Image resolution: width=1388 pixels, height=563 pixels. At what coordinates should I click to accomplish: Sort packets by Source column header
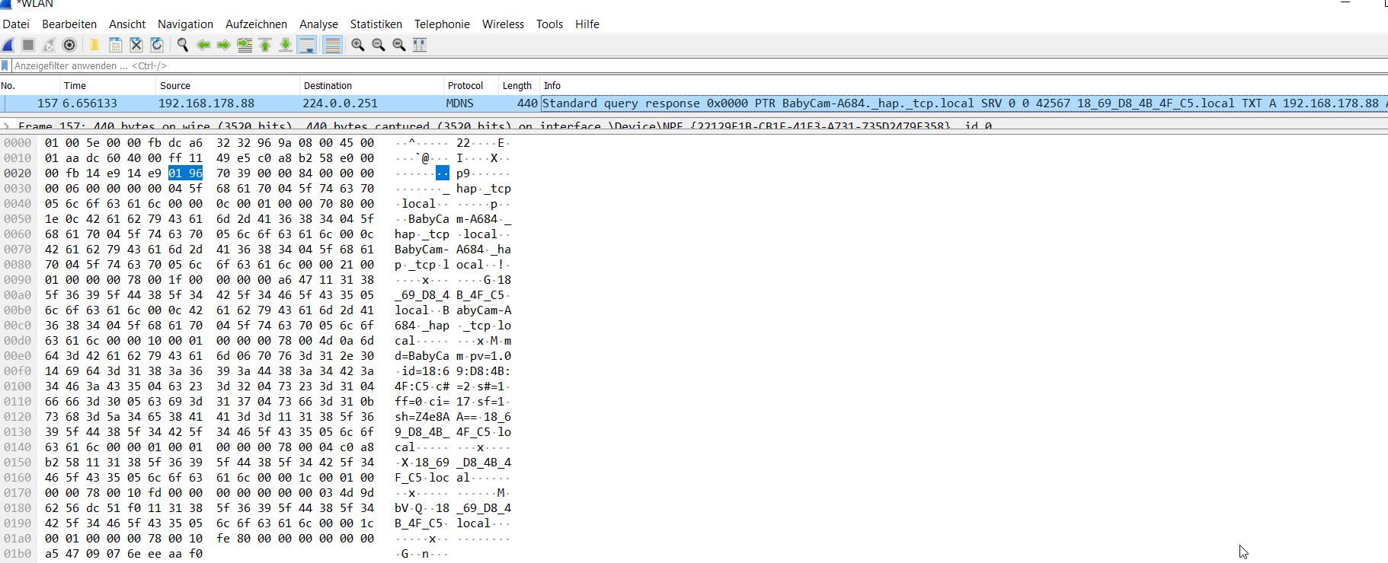174,86
